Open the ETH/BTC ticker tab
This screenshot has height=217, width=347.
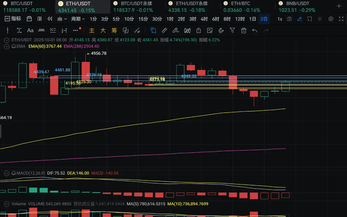coord(248,7)
